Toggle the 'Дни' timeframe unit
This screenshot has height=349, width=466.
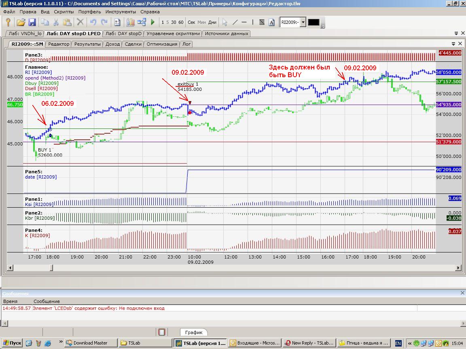212,22
